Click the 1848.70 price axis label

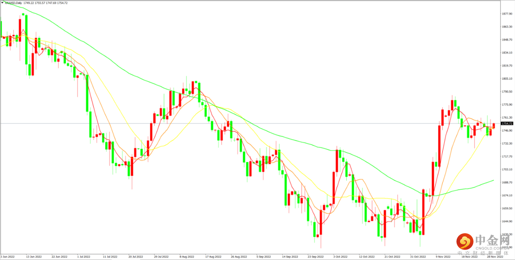coord(507,40)
